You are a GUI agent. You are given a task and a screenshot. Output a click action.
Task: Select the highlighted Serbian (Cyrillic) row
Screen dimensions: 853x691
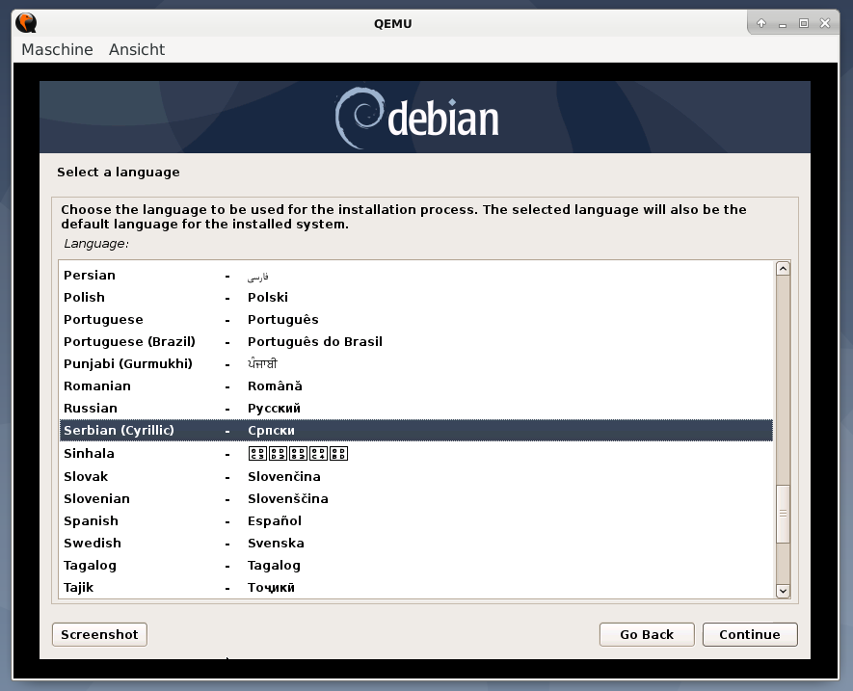415,431
